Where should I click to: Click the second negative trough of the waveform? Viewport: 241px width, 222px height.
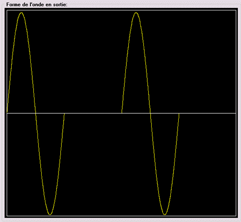(x=165, y=215)
